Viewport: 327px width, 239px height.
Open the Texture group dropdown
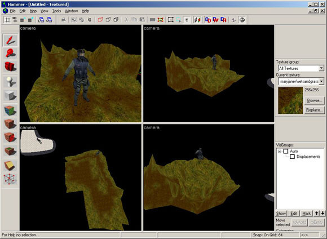301,68
